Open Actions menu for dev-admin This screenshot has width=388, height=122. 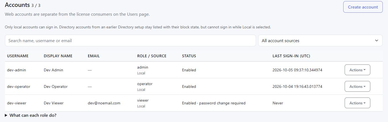[x=357, y=70]
